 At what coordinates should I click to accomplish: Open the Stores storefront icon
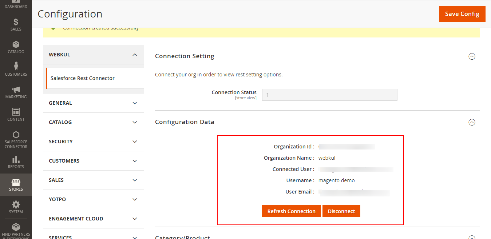pos(16,182)
